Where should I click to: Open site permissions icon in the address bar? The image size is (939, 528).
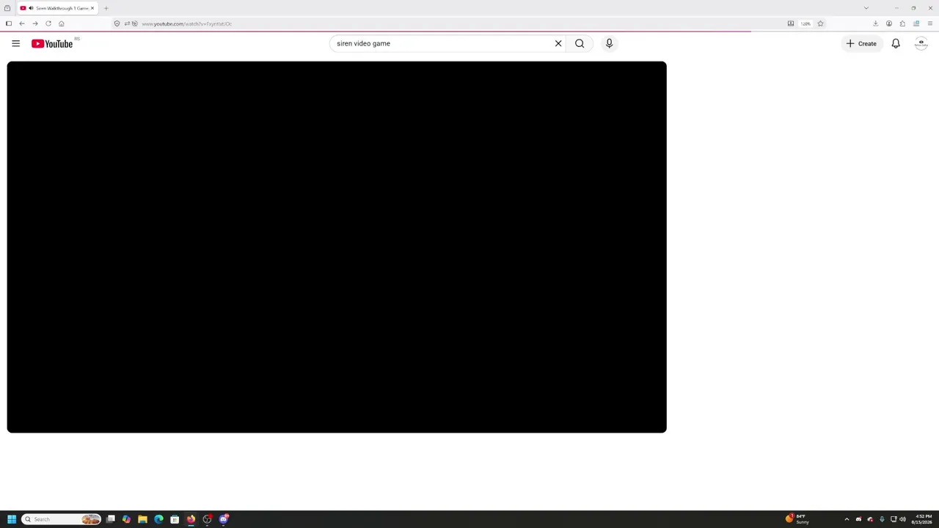[127, 23]
